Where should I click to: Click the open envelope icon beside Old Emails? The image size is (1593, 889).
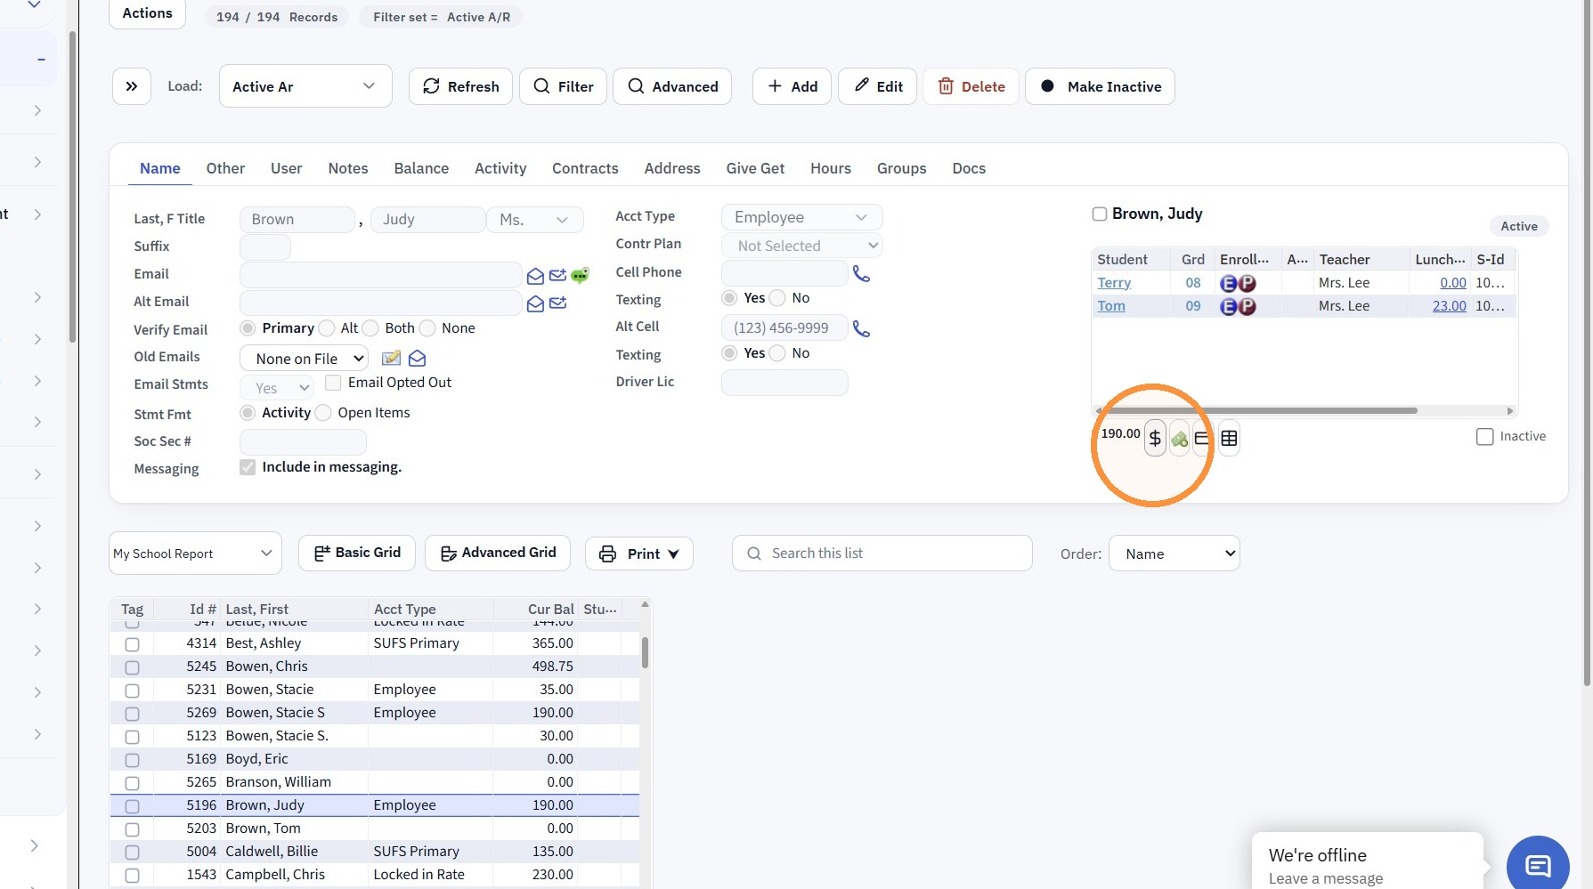(x=417, y=358)
